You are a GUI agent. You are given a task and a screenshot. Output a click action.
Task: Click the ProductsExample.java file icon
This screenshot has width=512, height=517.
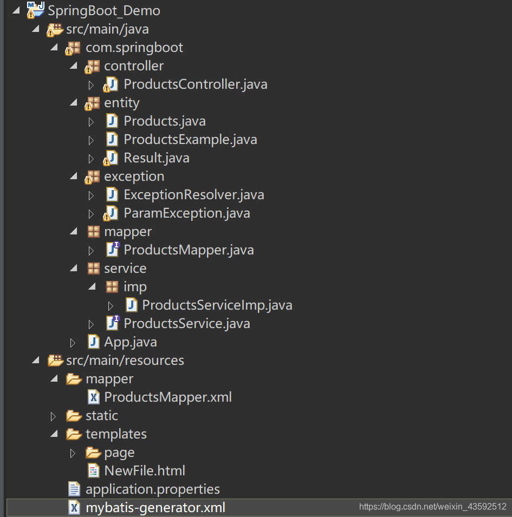[x=112, y=140]
